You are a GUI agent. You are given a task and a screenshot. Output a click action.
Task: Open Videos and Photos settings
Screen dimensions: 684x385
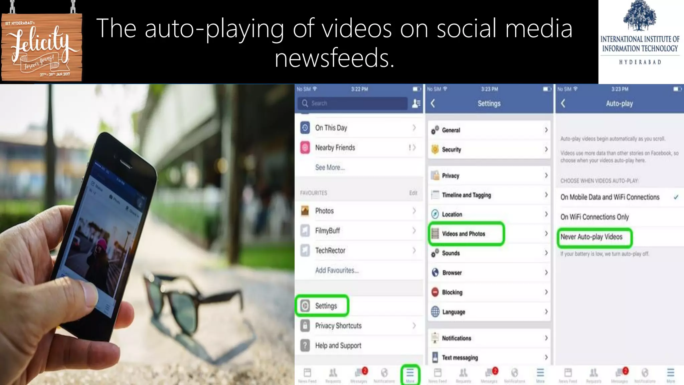point(489,234)
